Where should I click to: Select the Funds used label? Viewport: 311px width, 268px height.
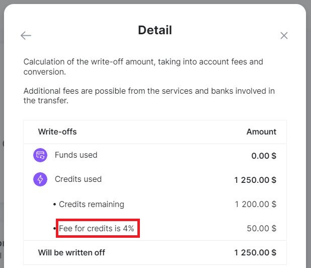coord(76,155)
